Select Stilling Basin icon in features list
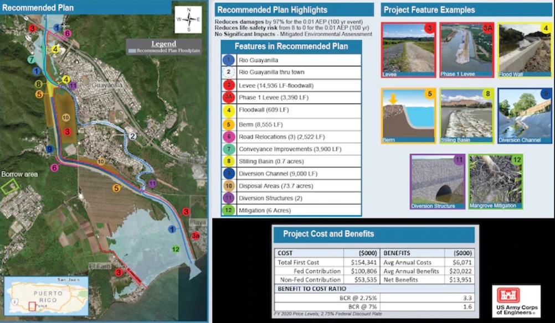Screen dimensions: 555x323 pyautogui.click(x=228, y=161)
